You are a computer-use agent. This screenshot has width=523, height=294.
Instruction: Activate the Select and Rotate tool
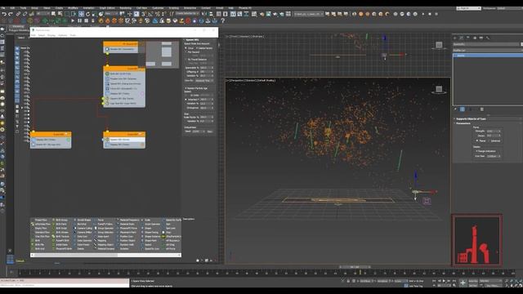pos(87,14)
